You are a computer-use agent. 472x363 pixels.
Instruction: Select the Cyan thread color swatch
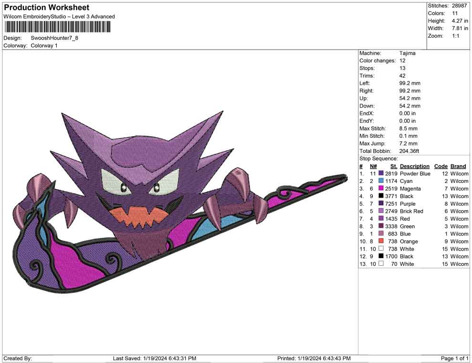pyautogui.click(x=381, y=181)
